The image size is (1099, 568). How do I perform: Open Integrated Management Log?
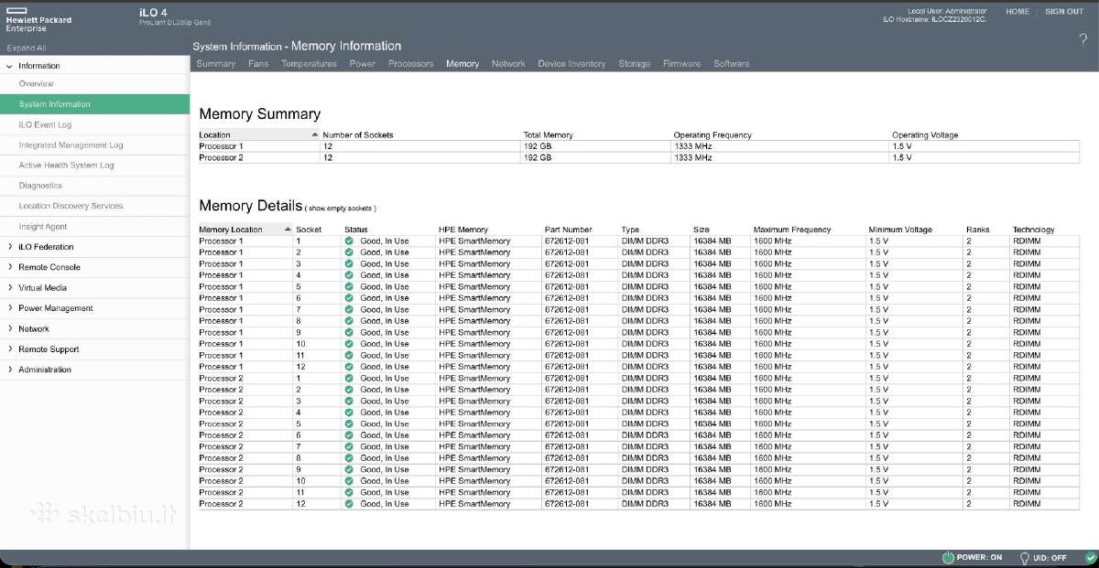tap(71, 145)
